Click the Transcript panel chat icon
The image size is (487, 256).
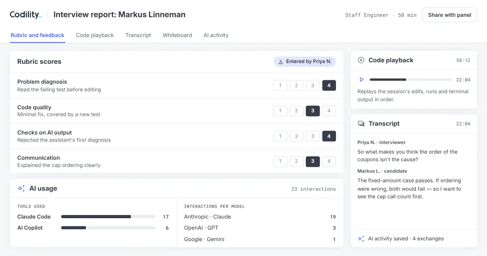(x=361, y=124)
